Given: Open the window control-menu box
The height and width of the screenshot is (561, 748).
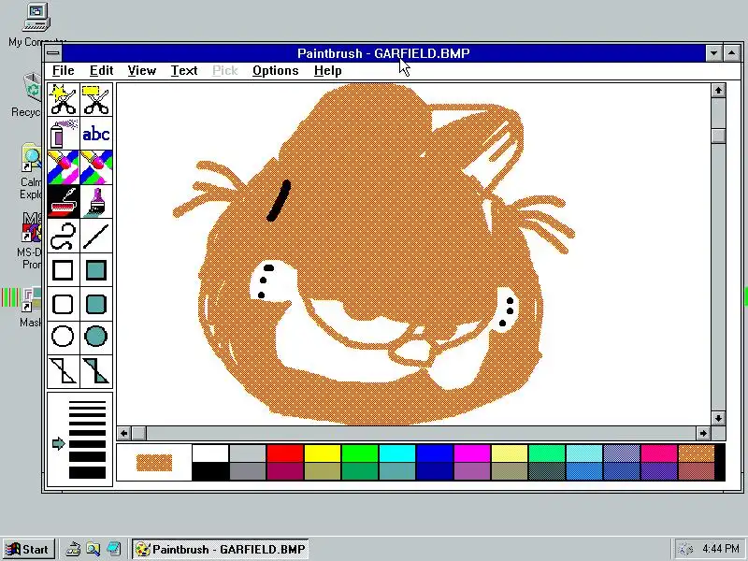Looking at the screenshot, I should point(53,53).
